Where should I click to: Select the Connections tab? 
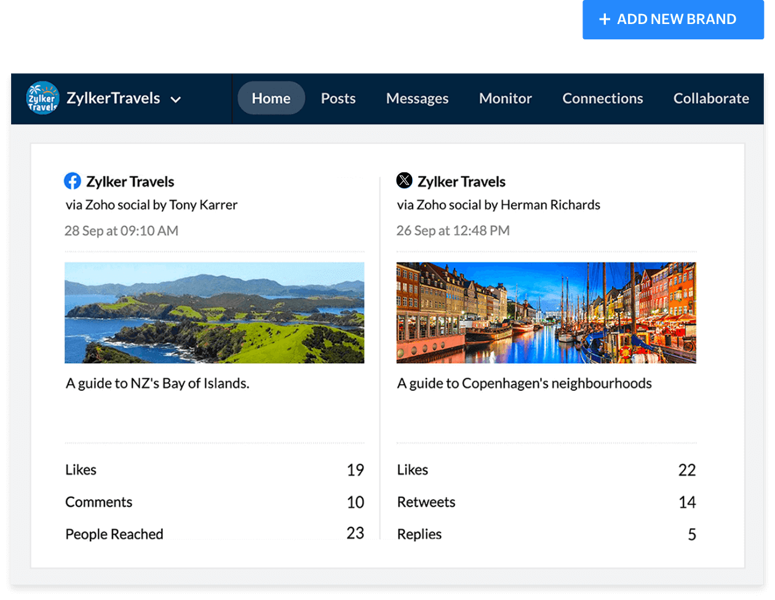click(x=603, y=98)
